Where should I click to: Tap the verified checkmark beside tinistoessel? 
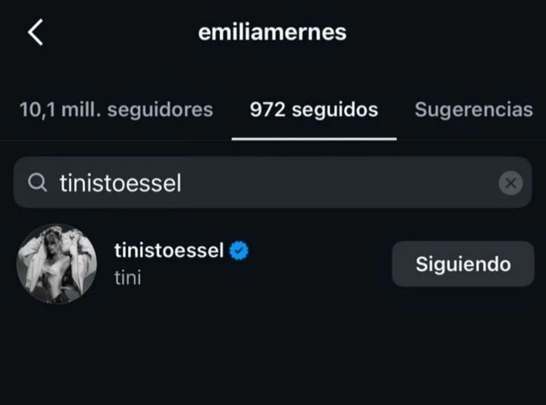point(238,250)
